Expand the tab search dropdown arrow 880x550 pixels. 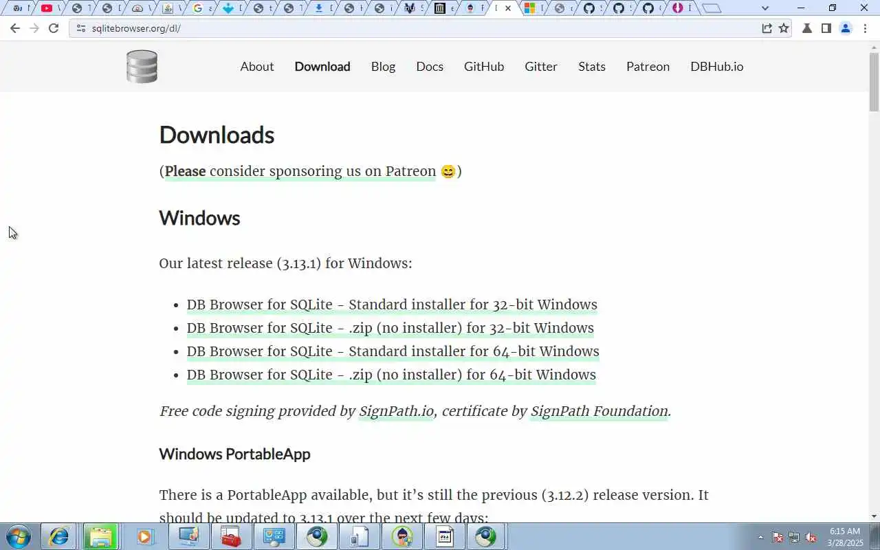click(765, 8)
